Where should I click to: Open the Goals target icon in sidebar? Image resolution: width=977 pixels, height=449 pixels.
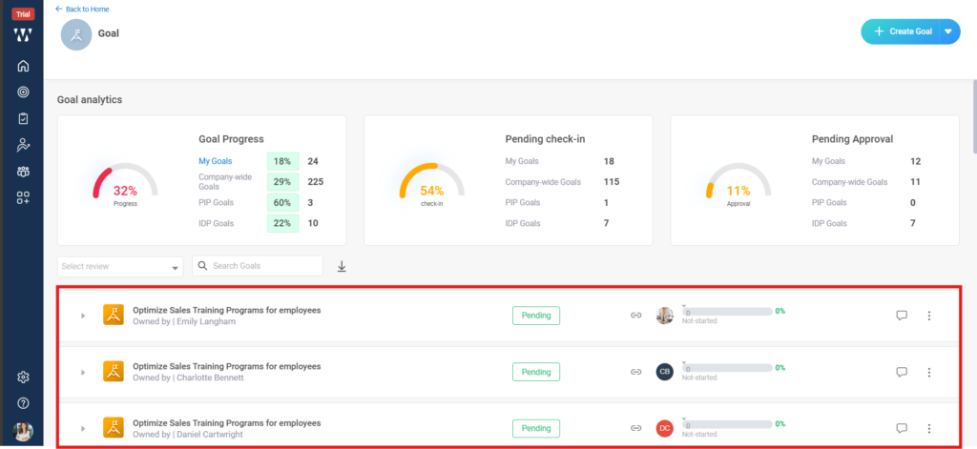tap(23, 92)
